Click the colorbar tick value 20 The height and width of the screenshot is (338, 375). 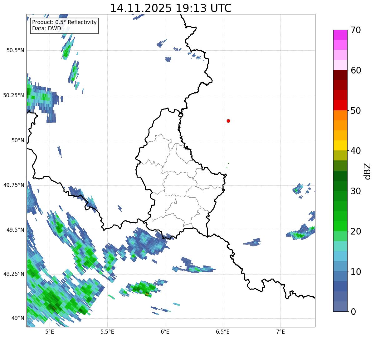pos(356,231)
